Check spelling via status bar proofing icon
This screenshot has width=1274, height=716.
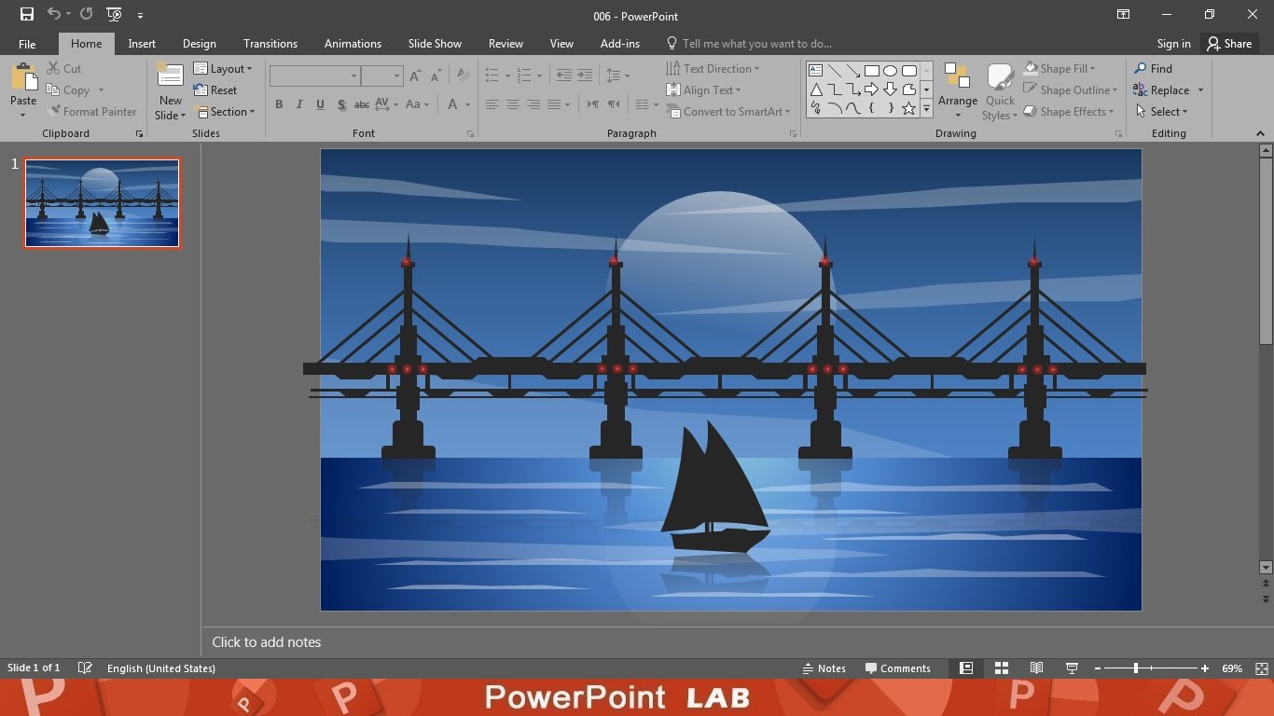(x=85, y=668)
